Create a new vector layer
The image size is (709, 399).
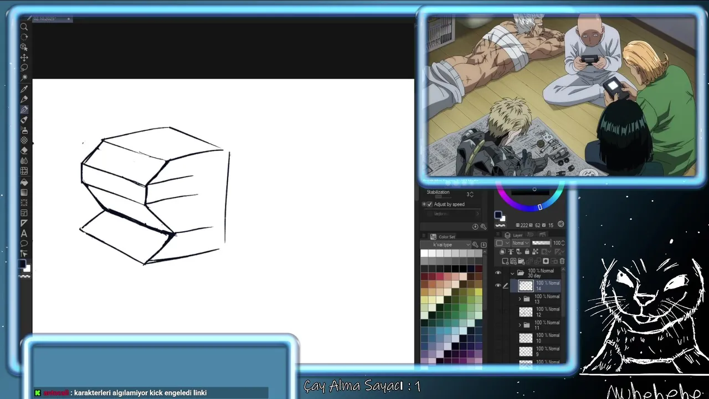point(513,261)
